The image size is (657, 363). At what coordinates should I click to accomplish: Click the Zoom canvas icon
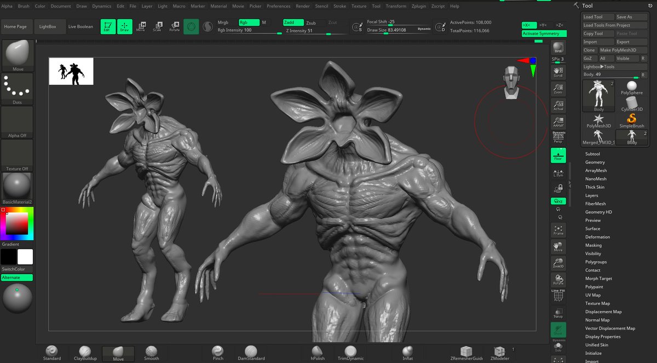click(558, 89)
